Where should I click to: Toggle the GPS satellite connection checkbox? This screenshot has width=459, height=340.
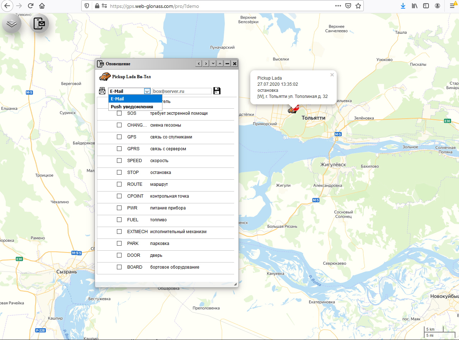coord(119,137)
